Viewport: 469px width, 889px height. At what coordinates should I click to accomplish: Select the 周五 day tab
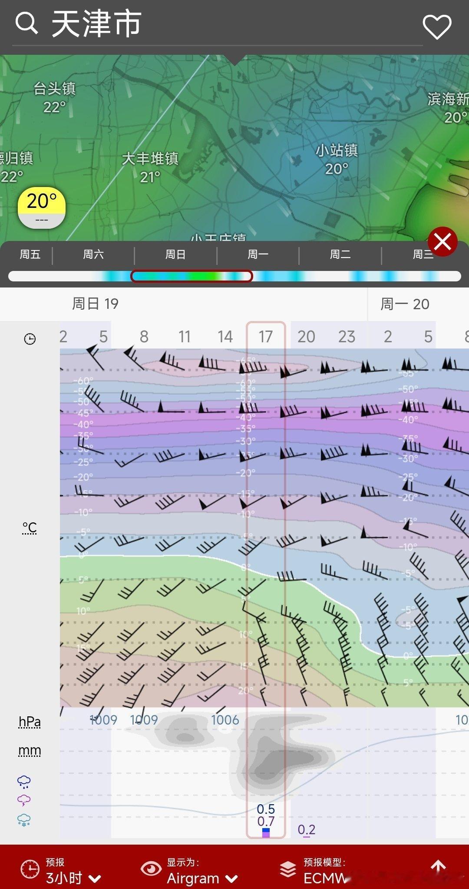coord(30,254)
